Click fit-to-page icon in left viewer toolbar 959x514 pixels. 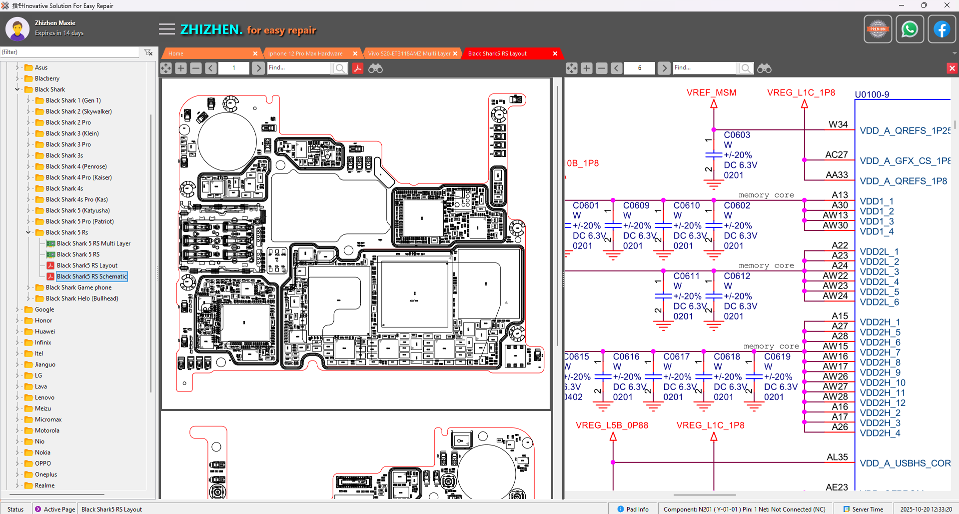tap(166, 68)
